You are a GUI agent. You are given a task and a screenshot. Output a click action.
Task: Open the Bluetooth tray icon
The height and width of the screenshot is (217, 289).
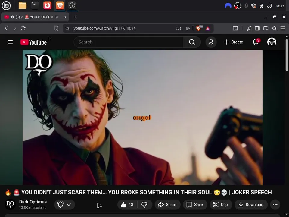click(x=246, y=6)
